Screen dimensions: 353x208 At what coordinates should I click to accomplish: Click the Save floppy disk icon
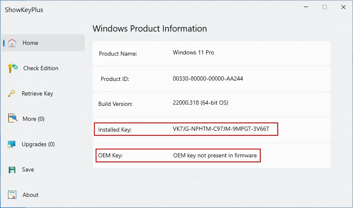point(12,170)
